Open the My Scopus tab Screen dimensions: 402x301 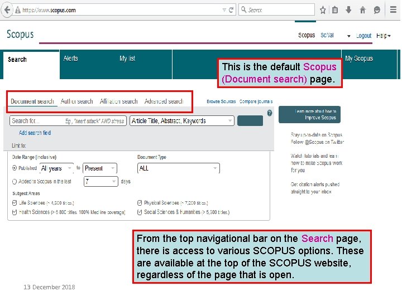click(358, 59)
